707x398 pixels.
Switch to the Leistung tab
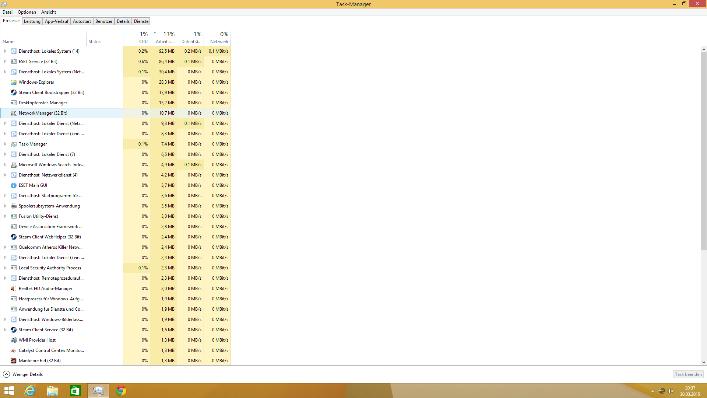pos(32,21)
